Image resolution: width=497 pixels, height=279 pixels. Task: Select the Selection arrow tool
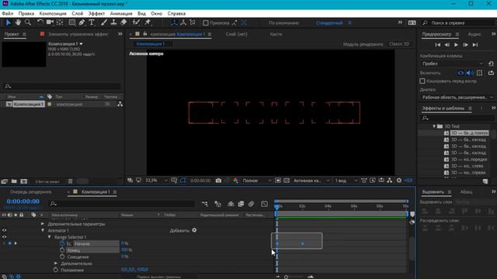tap(9, 22)
